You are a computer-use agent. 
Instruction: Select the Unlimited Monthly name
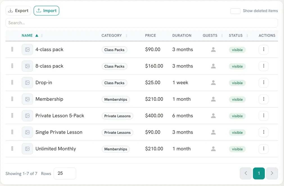56,149
